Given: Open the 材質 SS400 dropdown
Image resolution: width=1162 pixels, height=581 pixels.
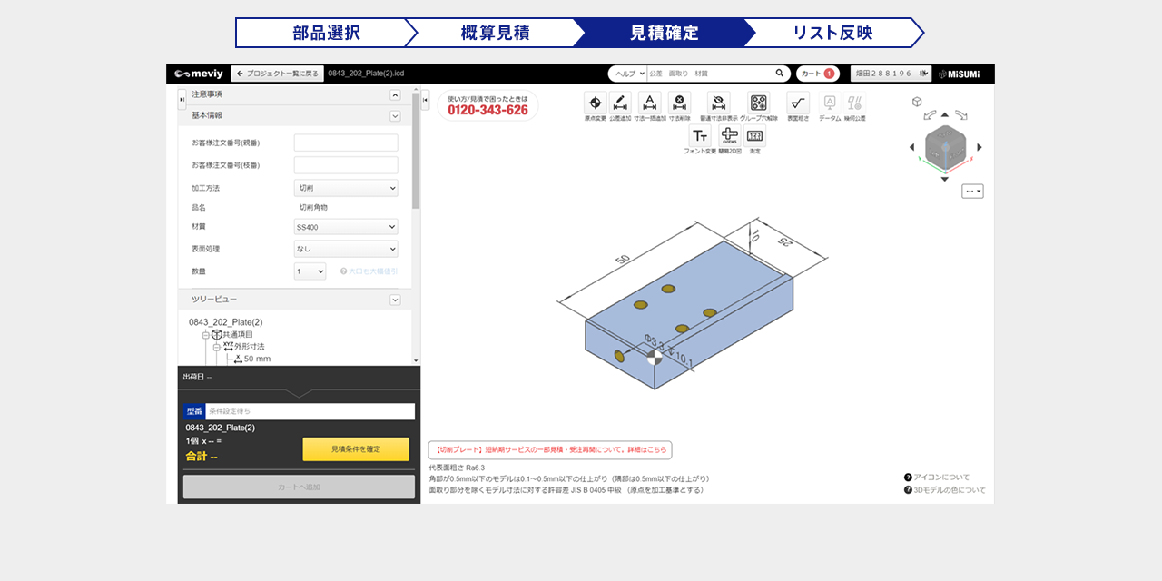Looking at the screenshot, I should 346,227.
